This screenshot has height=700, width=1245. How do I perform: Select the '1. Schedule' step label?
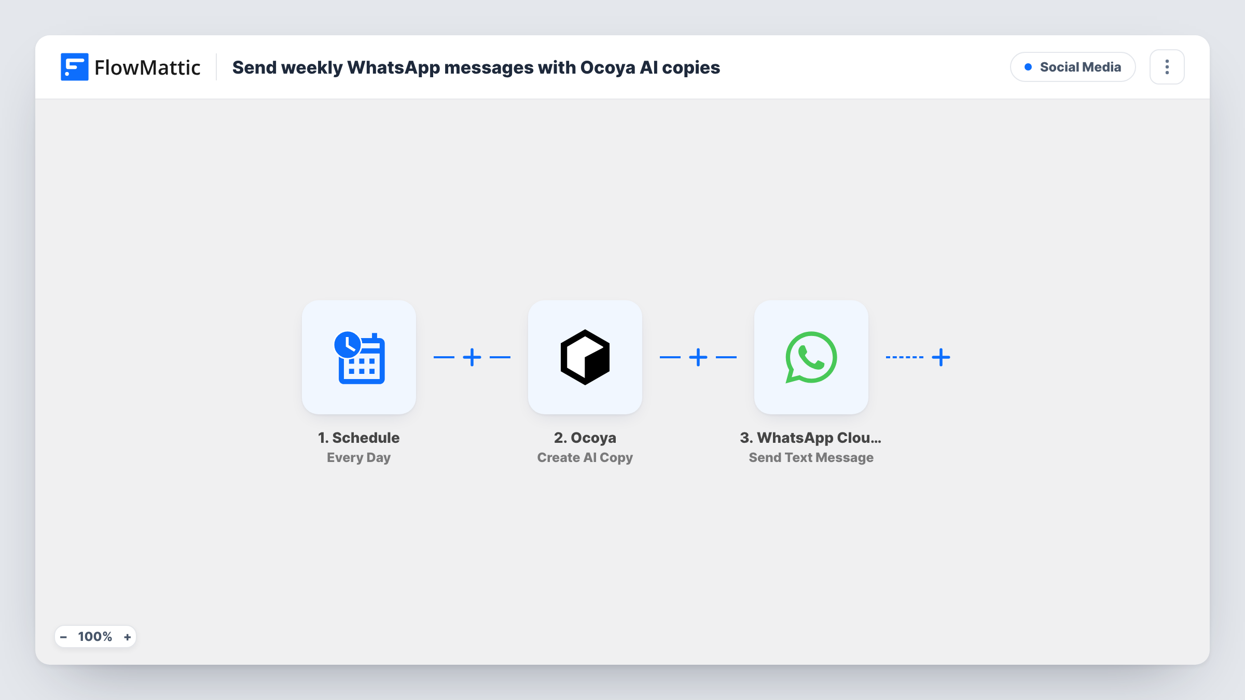(x=359, y=438)
